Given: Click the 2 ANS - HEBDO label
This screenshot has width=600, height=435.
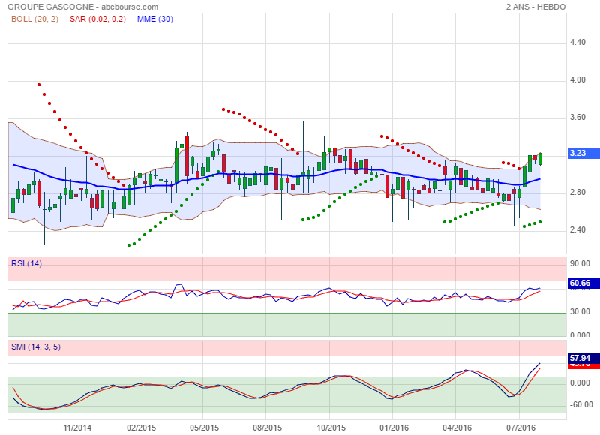Looking at the screenshot, I should coord(535,7).
